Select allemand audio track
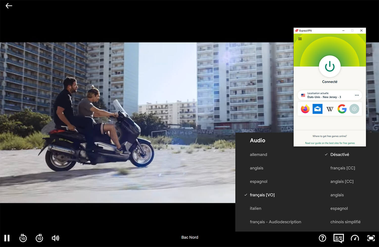 click(x=258, y=155)
